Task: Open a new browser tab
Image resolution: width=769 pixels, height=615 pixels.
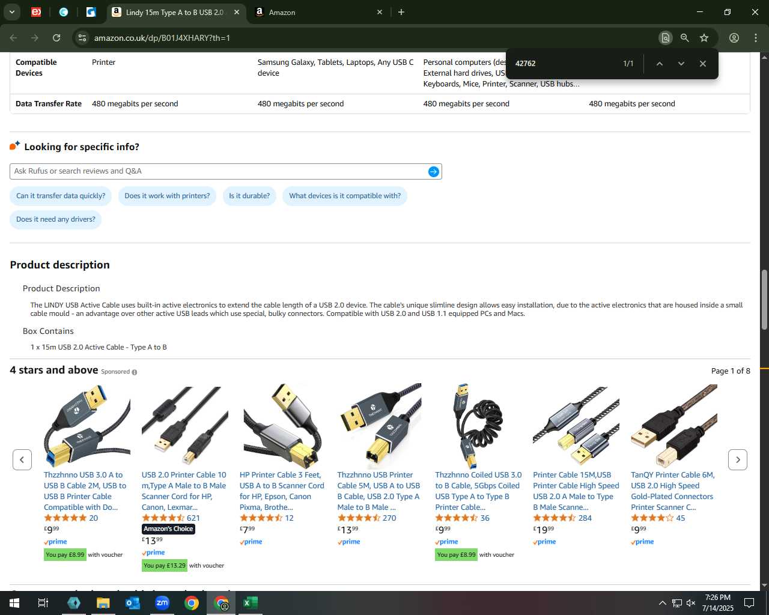Action: point(401,12)
